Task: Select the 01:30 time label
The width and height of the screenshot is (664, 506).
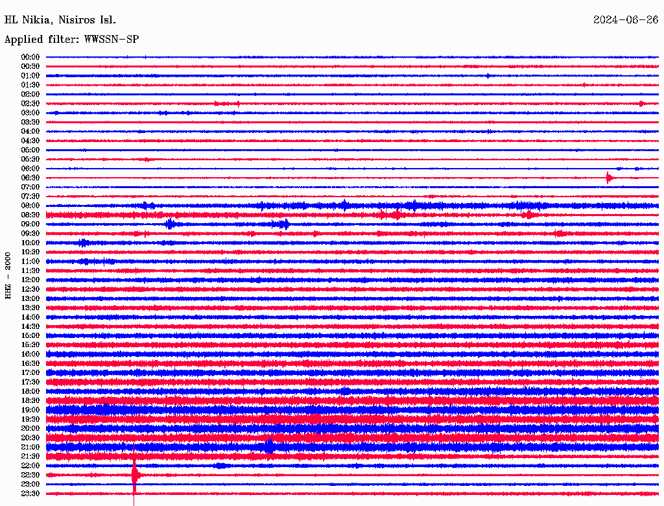Action: point(30,85)
